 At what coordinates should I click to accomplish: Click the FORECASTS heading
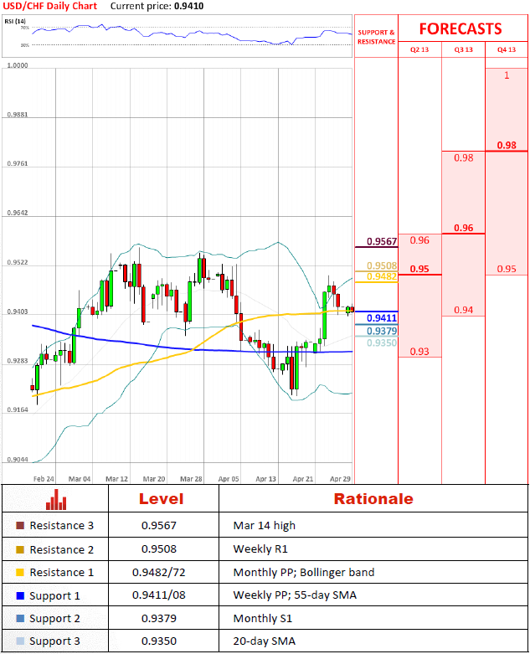click(x=461, y=28)
